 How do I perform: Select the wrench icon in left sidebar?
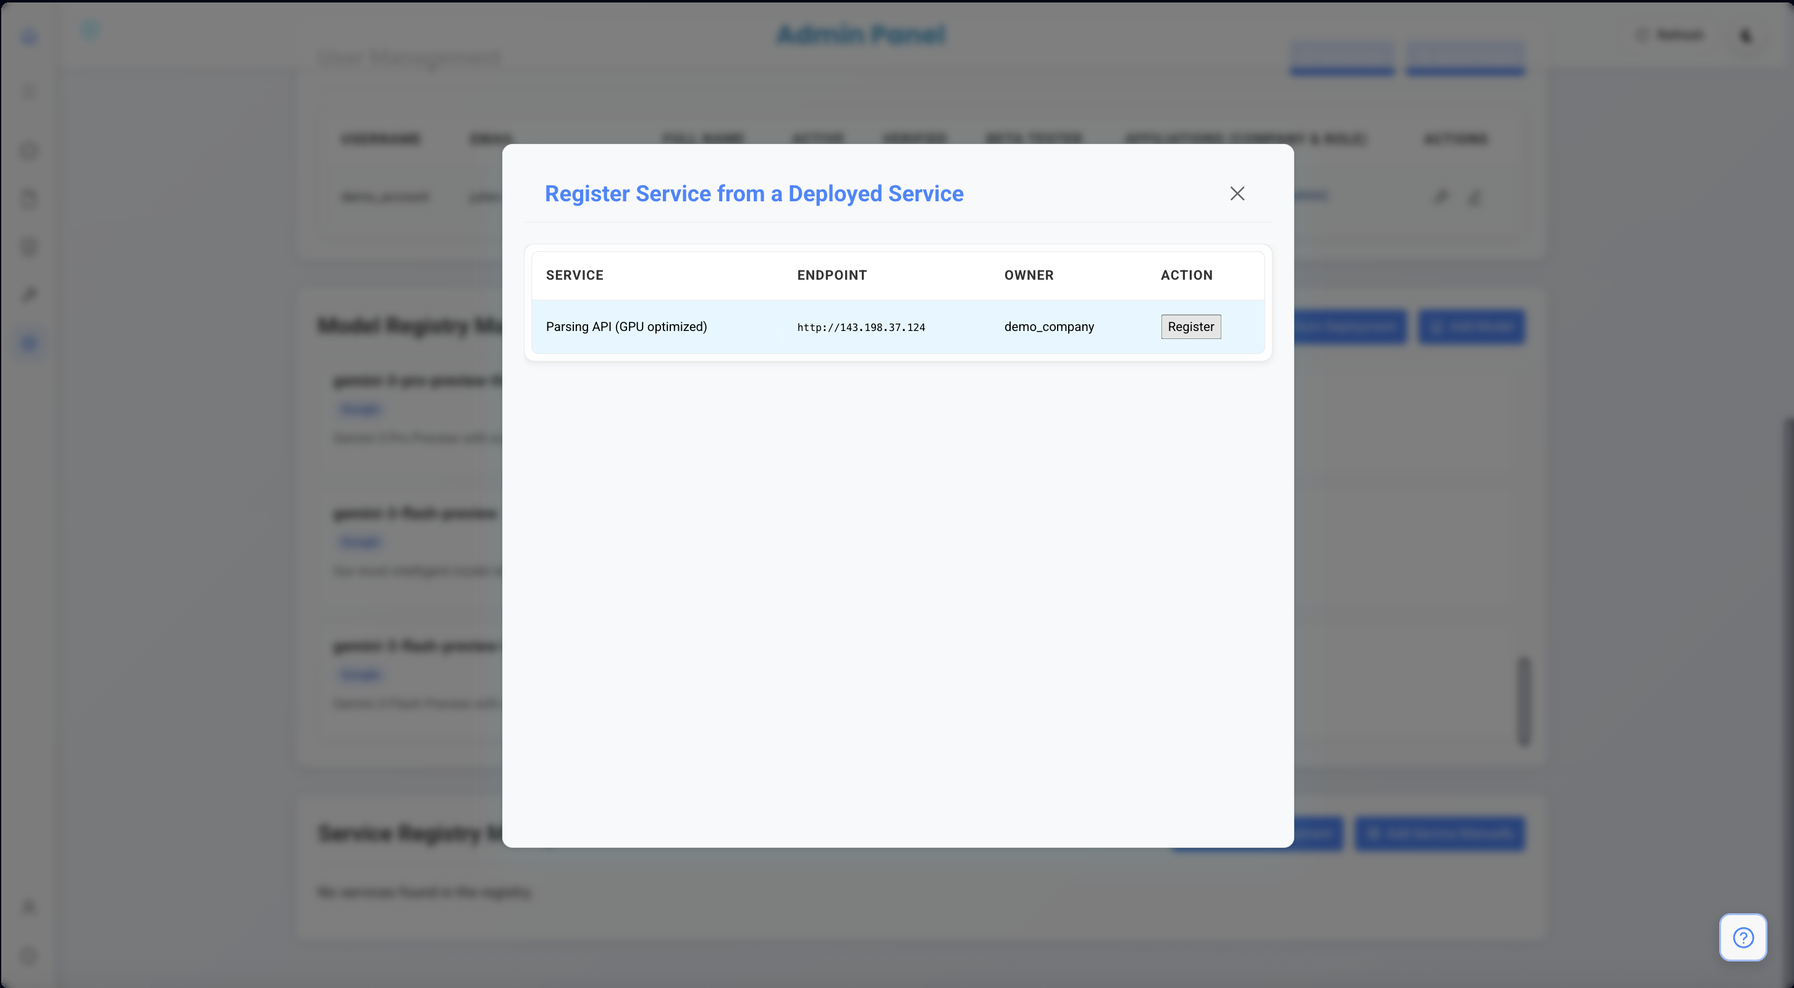point(29,295)
